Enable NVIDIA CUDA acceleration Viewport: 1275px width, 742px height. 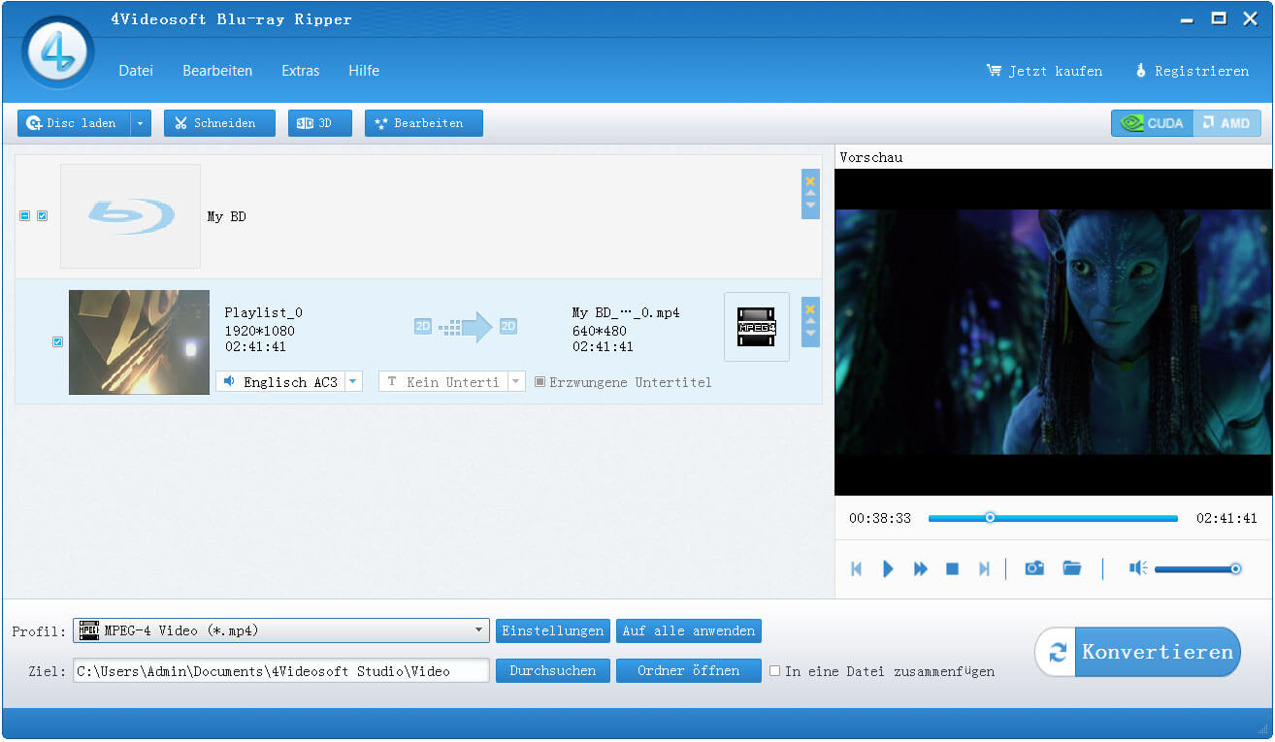tap(1153, 123)
